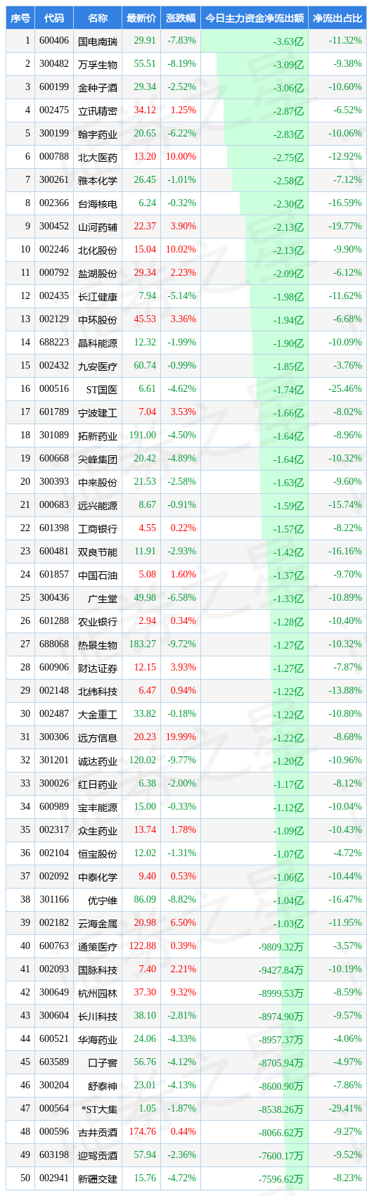Click stock code 600989
The image size is (367, 1196).
(54, 807)
